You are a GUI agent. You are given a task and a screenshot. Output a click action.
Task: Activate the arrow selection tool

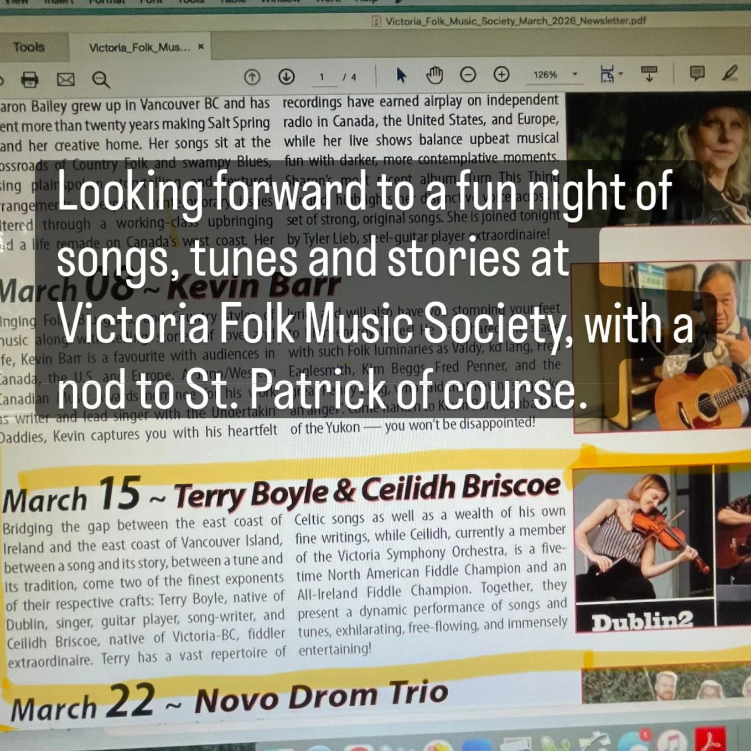[401, 75]
